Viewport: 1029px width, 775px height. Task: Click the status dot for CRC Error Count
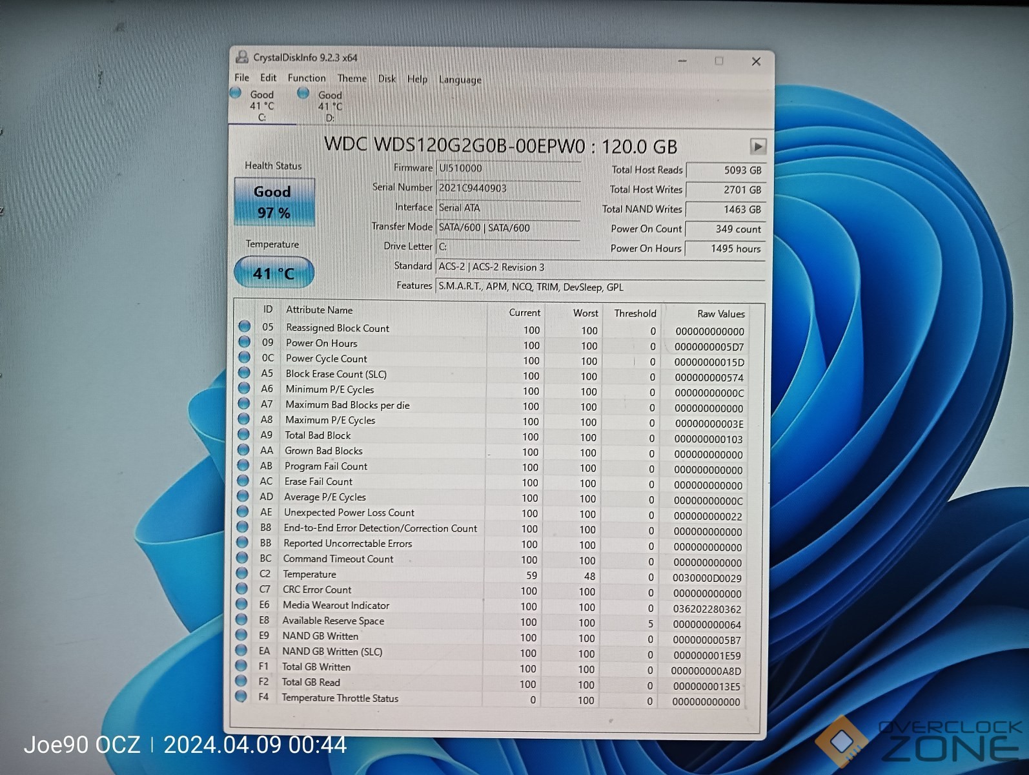click(242, 589)
